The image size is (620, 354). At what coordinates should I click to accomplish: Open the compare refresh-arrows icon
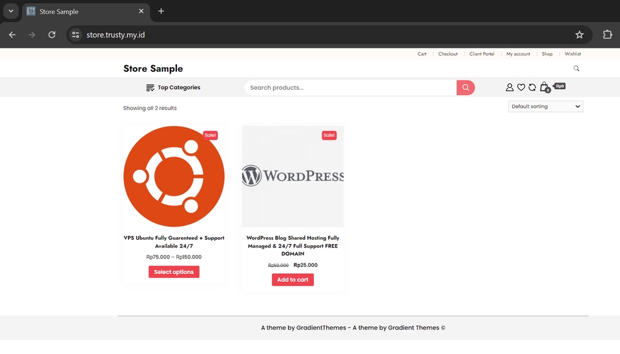pos(532,87)
